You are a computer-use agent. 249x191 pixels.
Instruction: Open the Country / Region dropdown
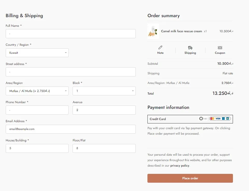click(x=37, y=53)
